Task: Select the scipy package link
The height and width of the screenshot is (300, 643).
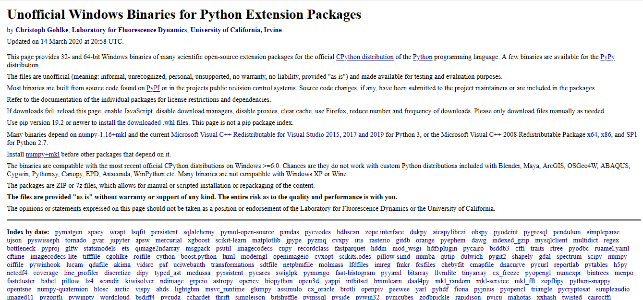Action: point(596,256)
